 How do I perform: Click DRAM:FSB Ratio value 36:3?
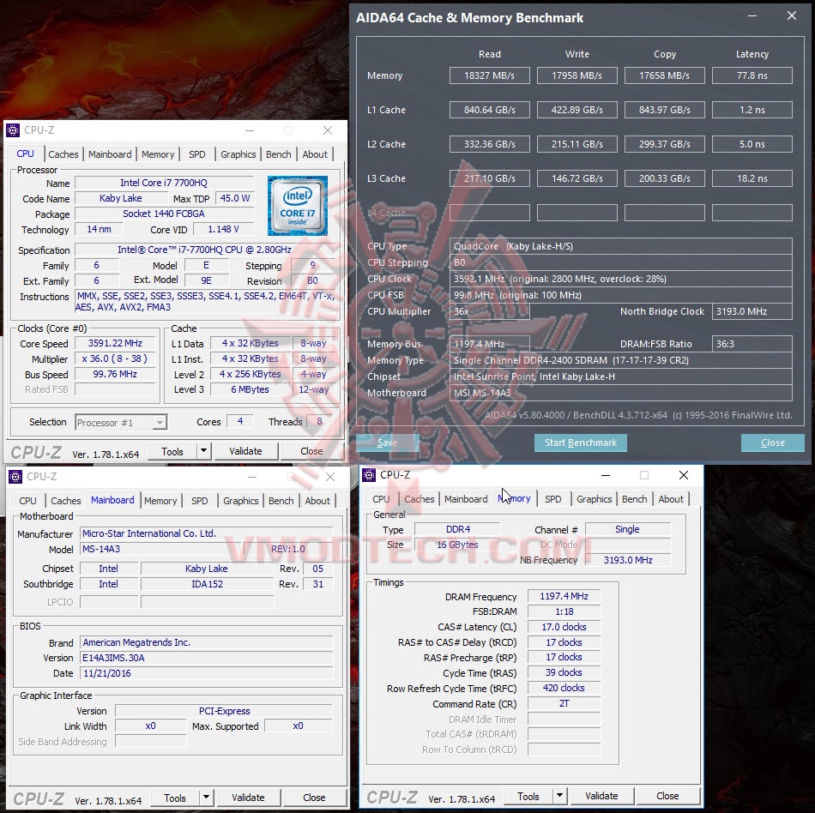point(752,344)
